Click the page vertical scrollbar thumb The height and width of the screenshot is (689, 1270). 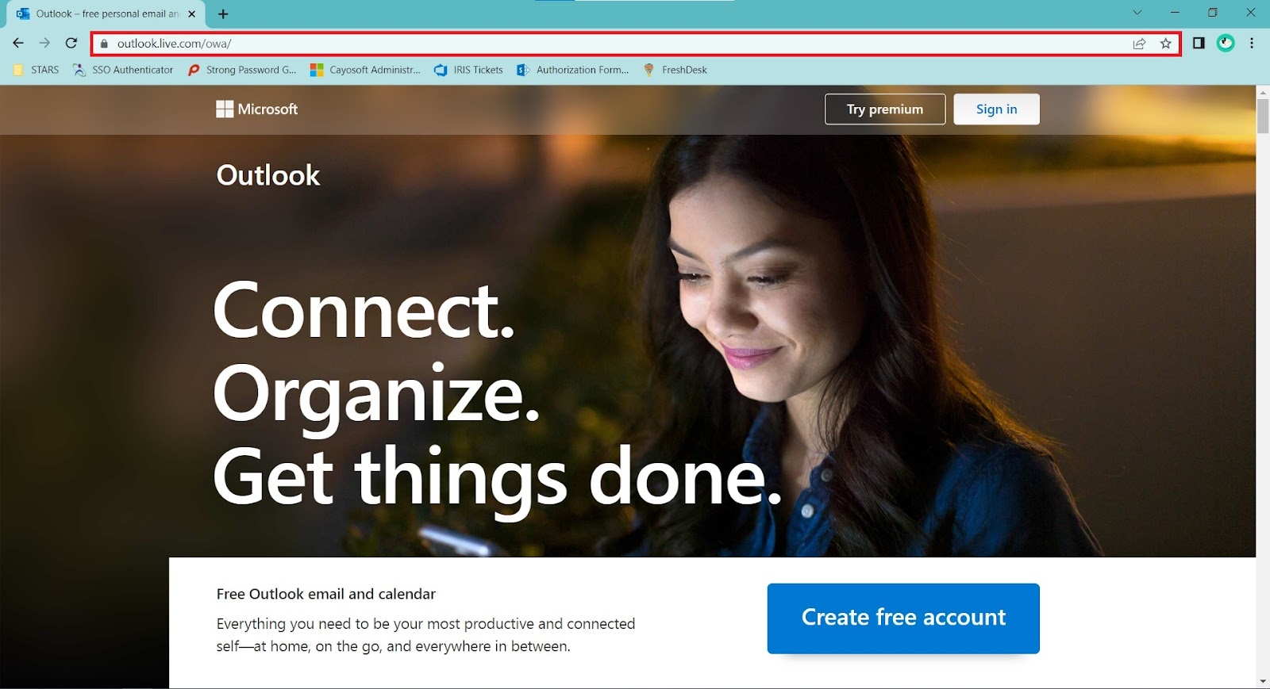(1263, 117)
